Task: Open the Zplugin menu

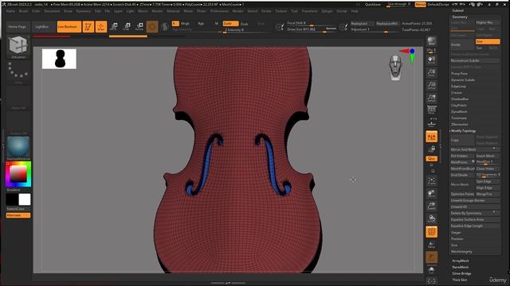Action: click(x=327, y=11)
